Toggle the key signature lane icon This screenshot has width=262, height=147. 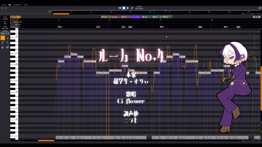pyautogui.click(x=17, y=17)
